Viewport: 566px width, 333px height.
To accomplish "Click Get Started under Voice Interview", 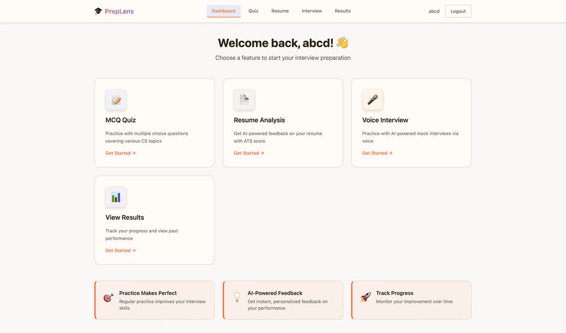I will tap(377, 153).
